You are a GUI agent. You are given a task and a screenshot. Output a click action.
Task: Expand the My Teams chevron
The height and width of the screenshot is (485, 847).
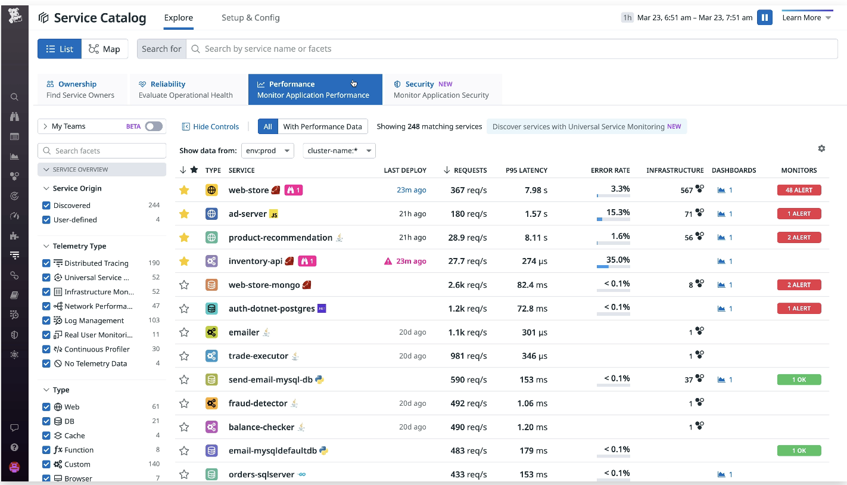45,126
